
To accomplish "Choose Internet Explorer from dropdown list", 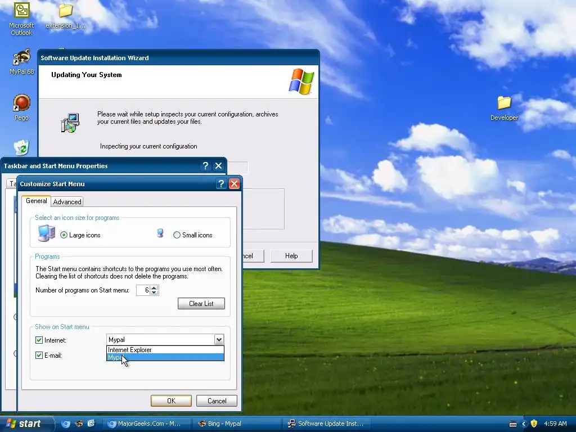I will click(165, 350).
